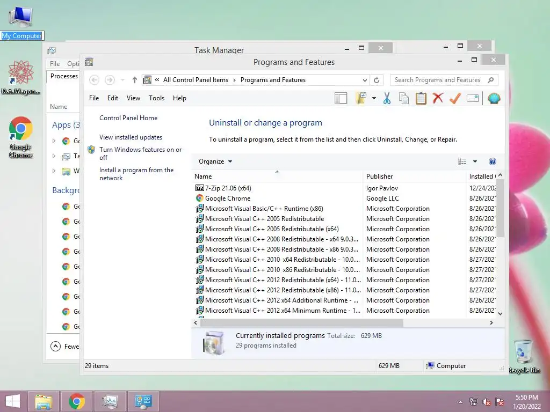Click the Google Chrome taskbar icon
The height and width of the screenshot is (412, 550).
click(x=76, y=401)
